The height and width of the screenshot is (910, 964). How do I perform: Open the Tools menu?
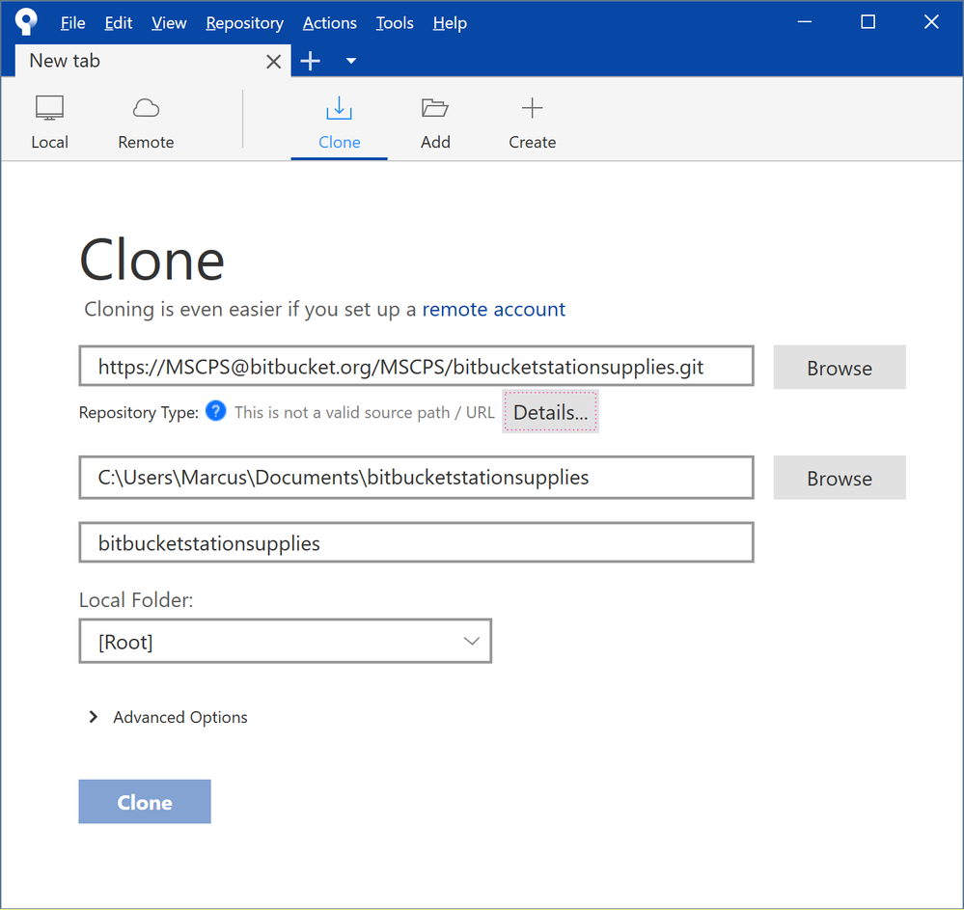[395, 23]
